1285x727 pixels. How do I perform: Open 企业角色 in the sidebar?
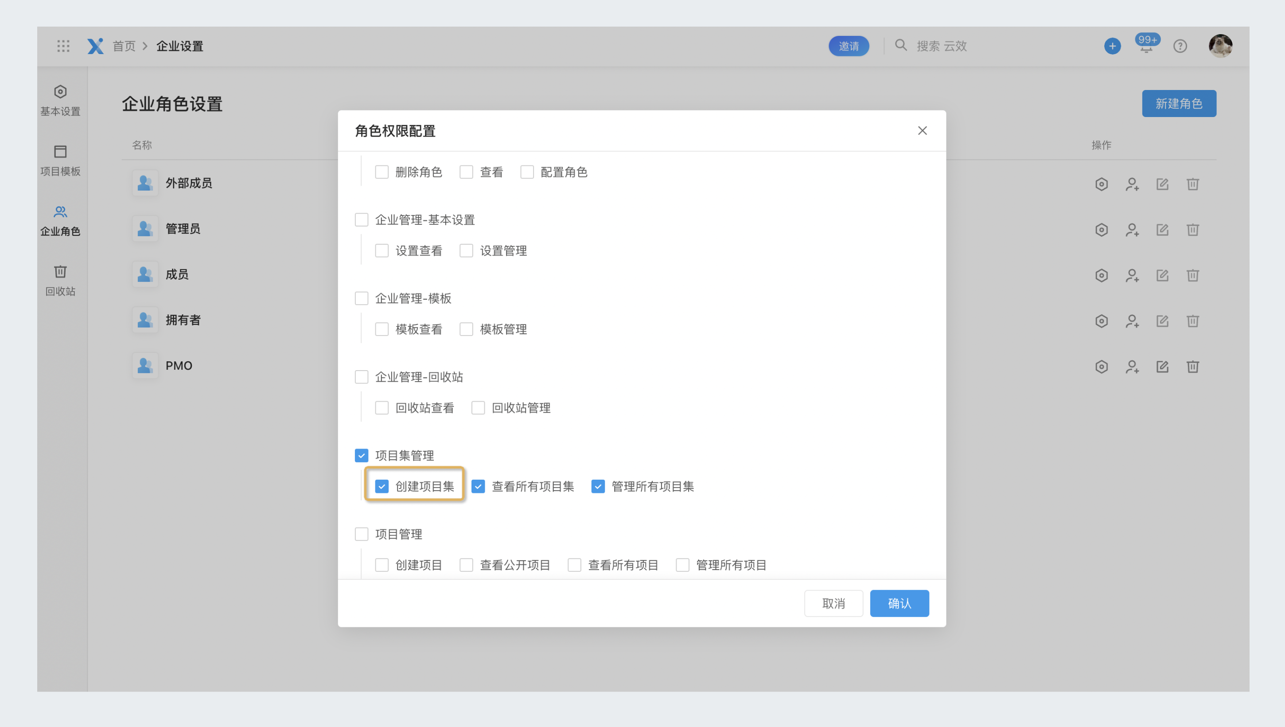pyautogui.click(x=60, y=220)
